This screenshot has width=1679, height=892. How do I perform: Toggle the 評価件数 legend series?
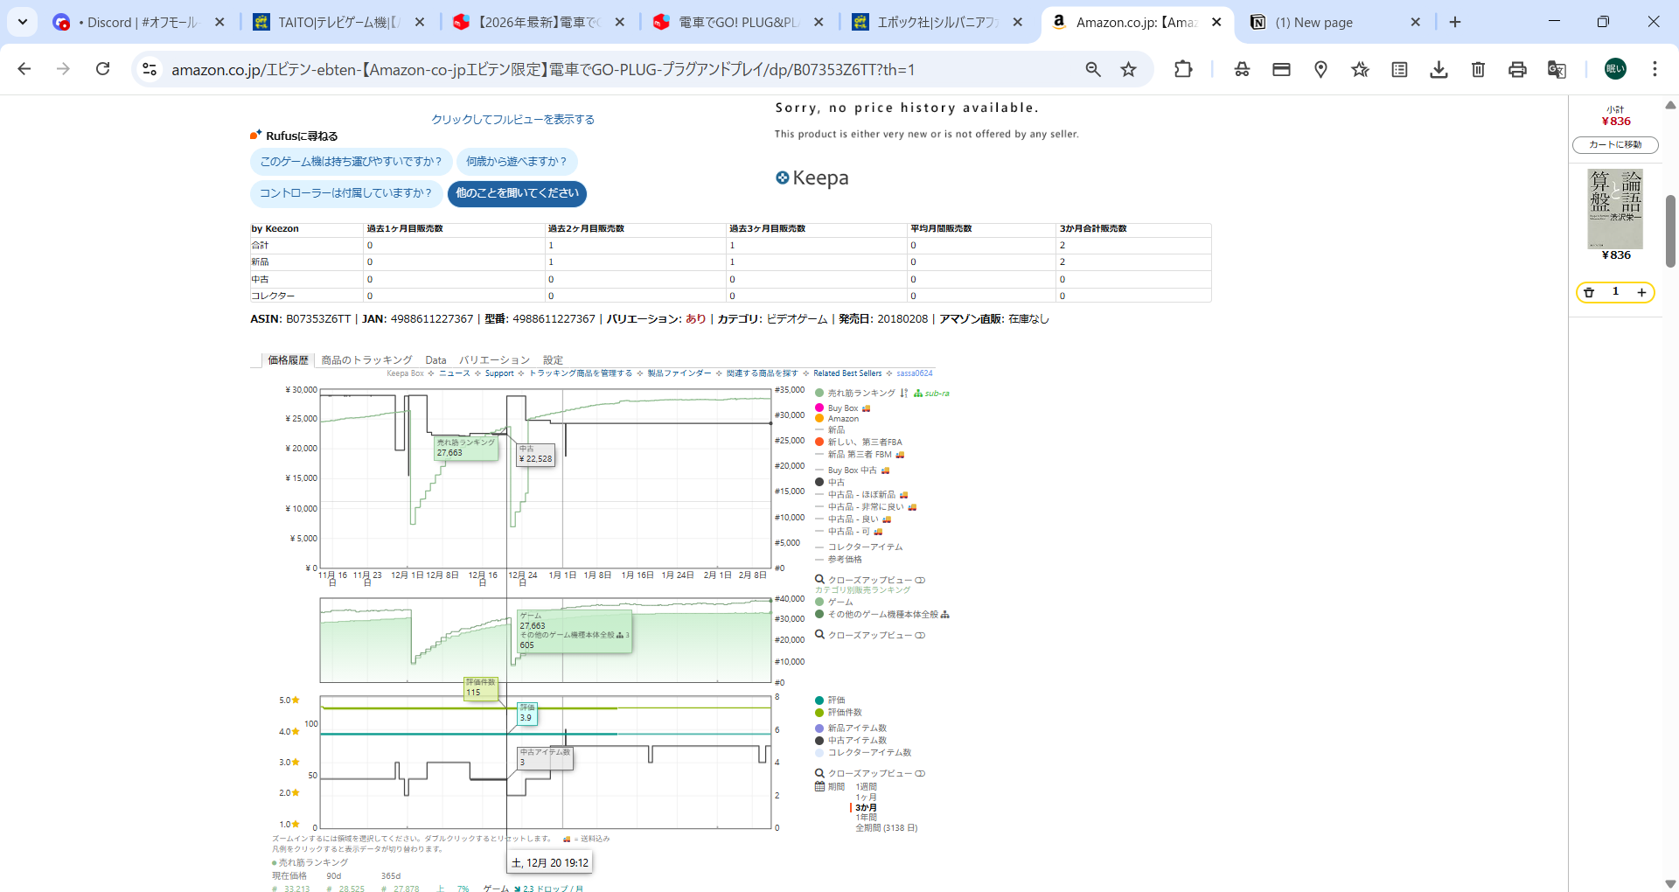click(x=838, y=713)
